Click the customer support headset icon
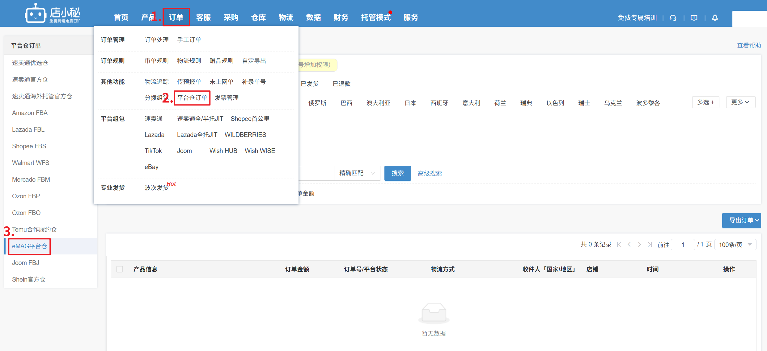The width and height of the screenshot is (767, 351). pyautogui.click(x=673, y=18)
